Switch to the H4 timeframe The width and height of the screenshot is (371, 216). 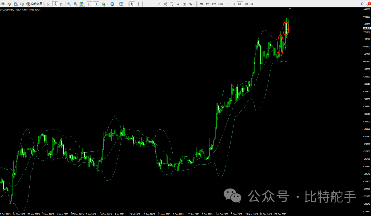(233, 4)
